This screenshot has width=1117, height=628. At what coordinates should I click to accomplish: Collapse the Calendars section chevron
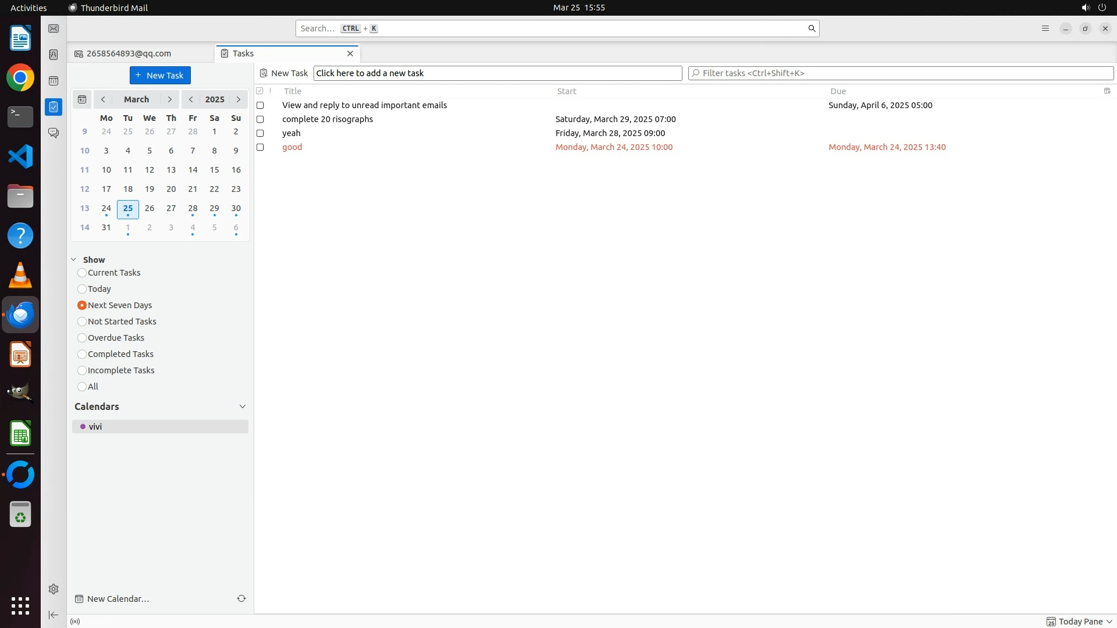pos(243,406)
